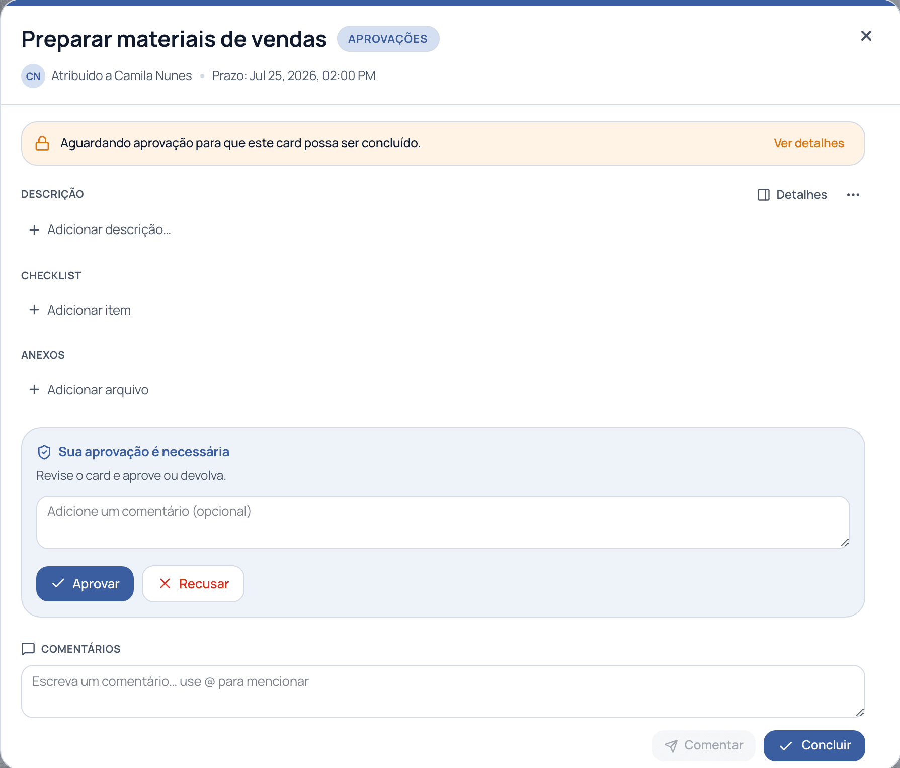Open the three-dots more options menu
Viewport: 900px width, 768px height.
tap(853, 195)
